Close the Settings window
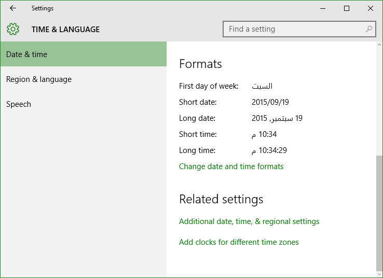 click(371, 8)
